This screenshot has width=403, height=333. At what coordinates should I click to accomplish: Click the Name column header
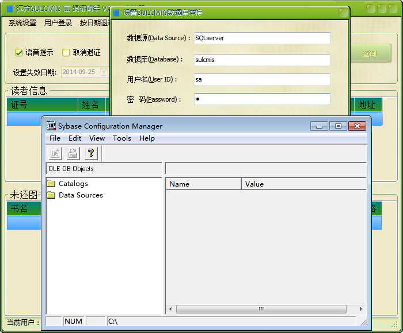pos(204,184)
